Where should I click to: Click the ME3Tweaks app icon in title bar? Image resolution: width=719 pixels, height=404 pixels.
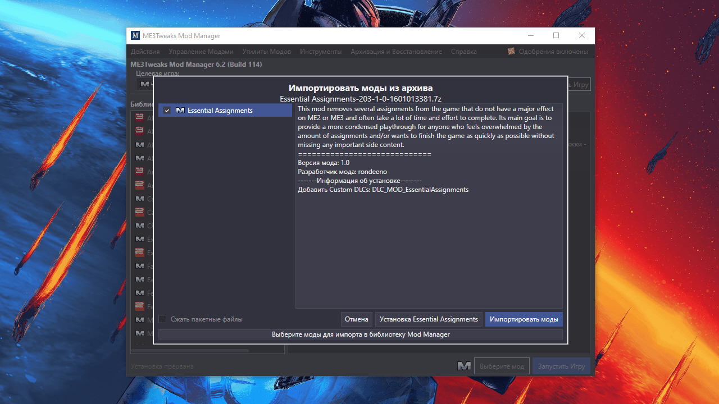[x=135, y=36]
